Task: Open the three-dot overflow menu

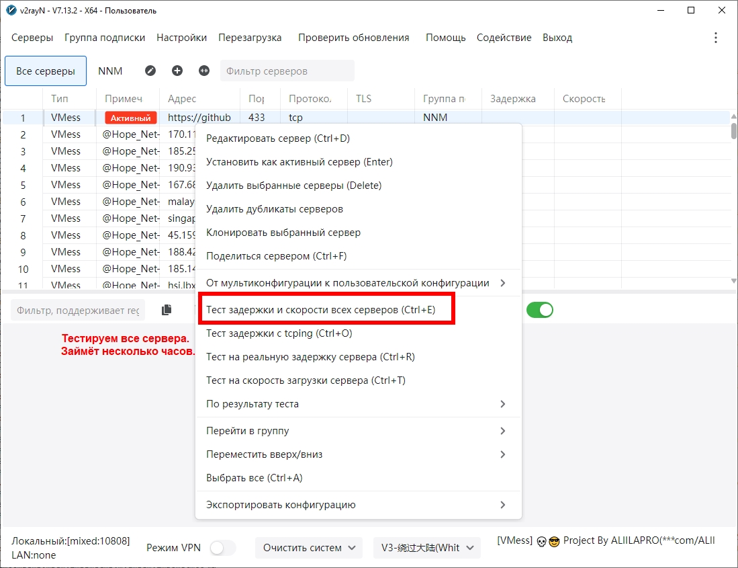Action: [x=715, y=38]
